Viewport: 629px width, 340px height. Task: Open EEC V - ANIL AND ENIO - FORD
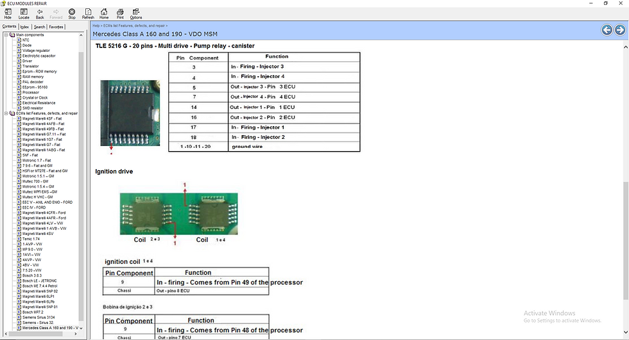47,202
